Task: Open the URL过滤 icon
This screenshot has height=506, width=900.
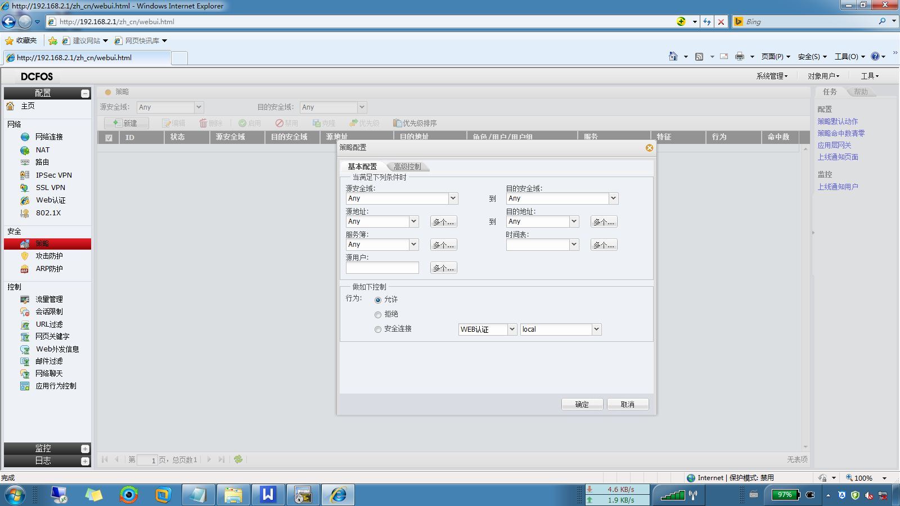Action: click(x=25, y=324)
